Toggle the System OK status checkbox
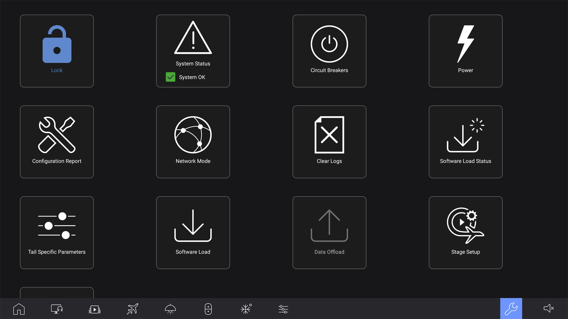 [170, 77]
